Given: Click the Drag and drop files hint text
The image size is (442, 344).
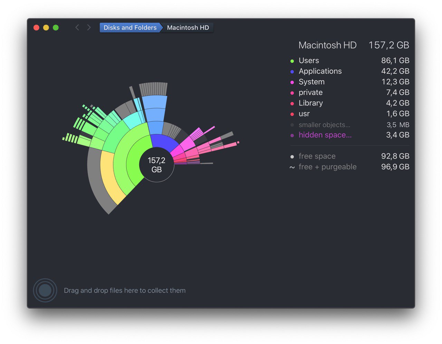Looking at the screenshot, I should point(125,291).
